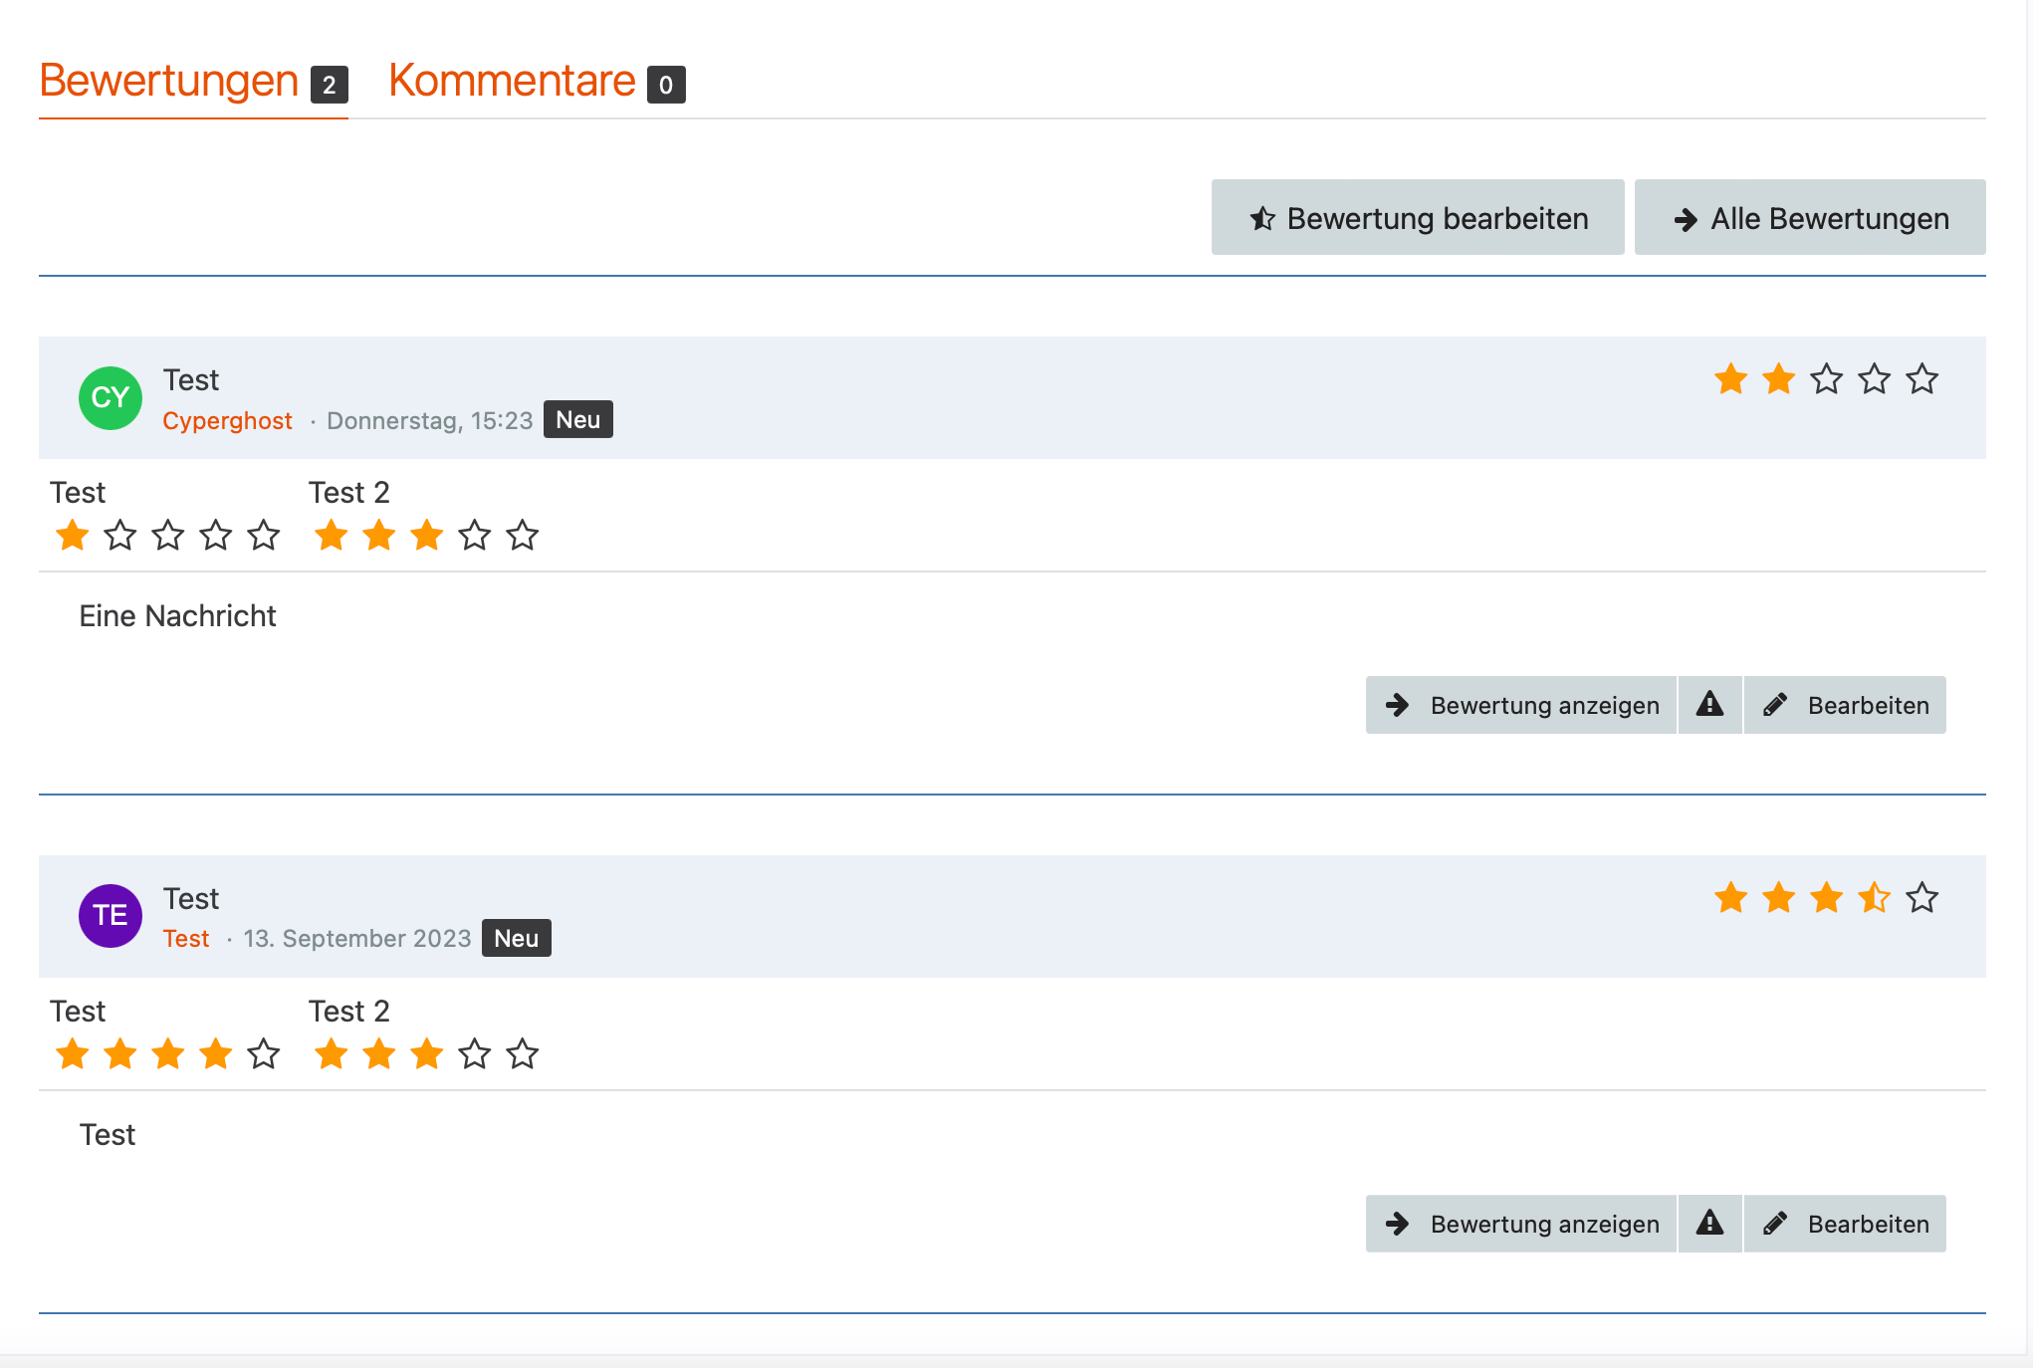Click the warning icon in Cyperghost's review
The height and width of the screenshot is (1368, 2033).
1709,705
